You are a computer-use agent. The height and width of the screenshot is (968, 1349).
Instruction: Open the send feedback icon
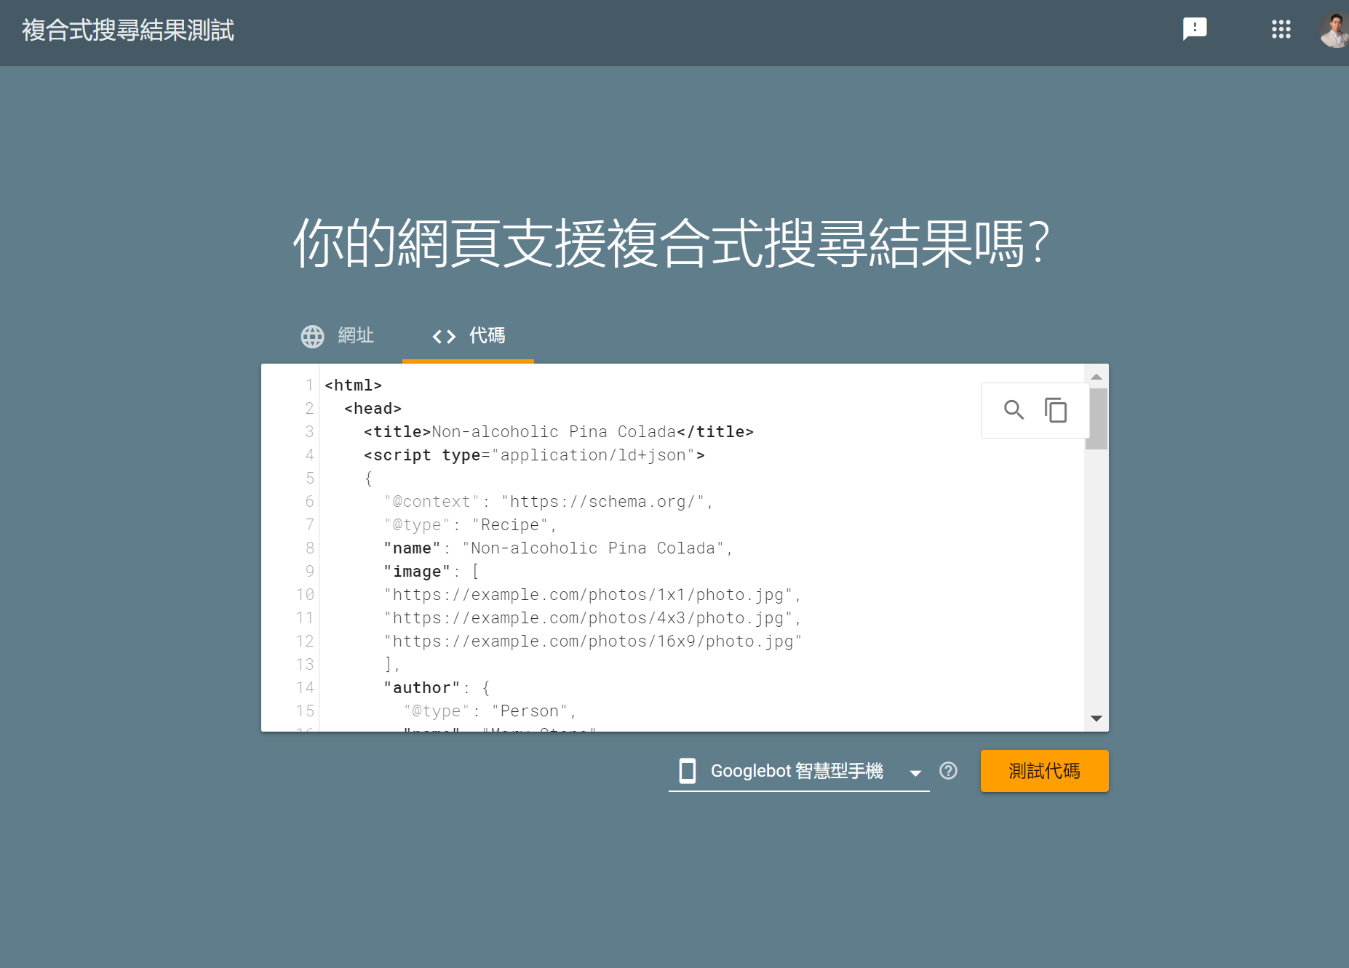click(x=1195, y=29)
